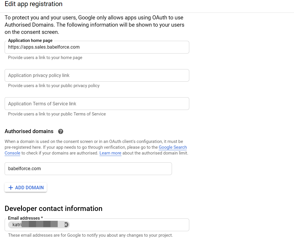Edit the babelforce.com authorised domain field
This screenshot has height=239, width=294.
88,169
